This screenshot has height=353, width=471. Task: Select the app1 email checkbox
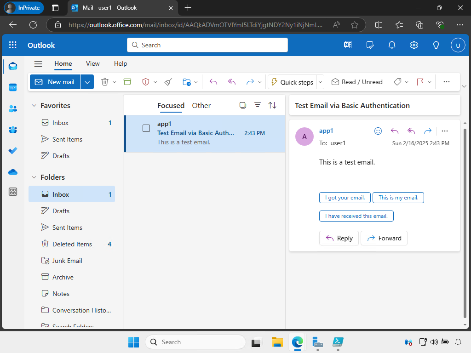(146, 128)
